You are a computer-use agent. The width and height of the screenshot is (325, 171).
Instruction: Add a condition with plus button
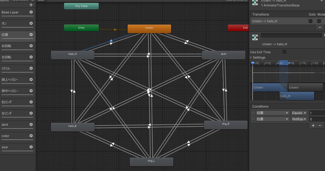coord(313,126)
